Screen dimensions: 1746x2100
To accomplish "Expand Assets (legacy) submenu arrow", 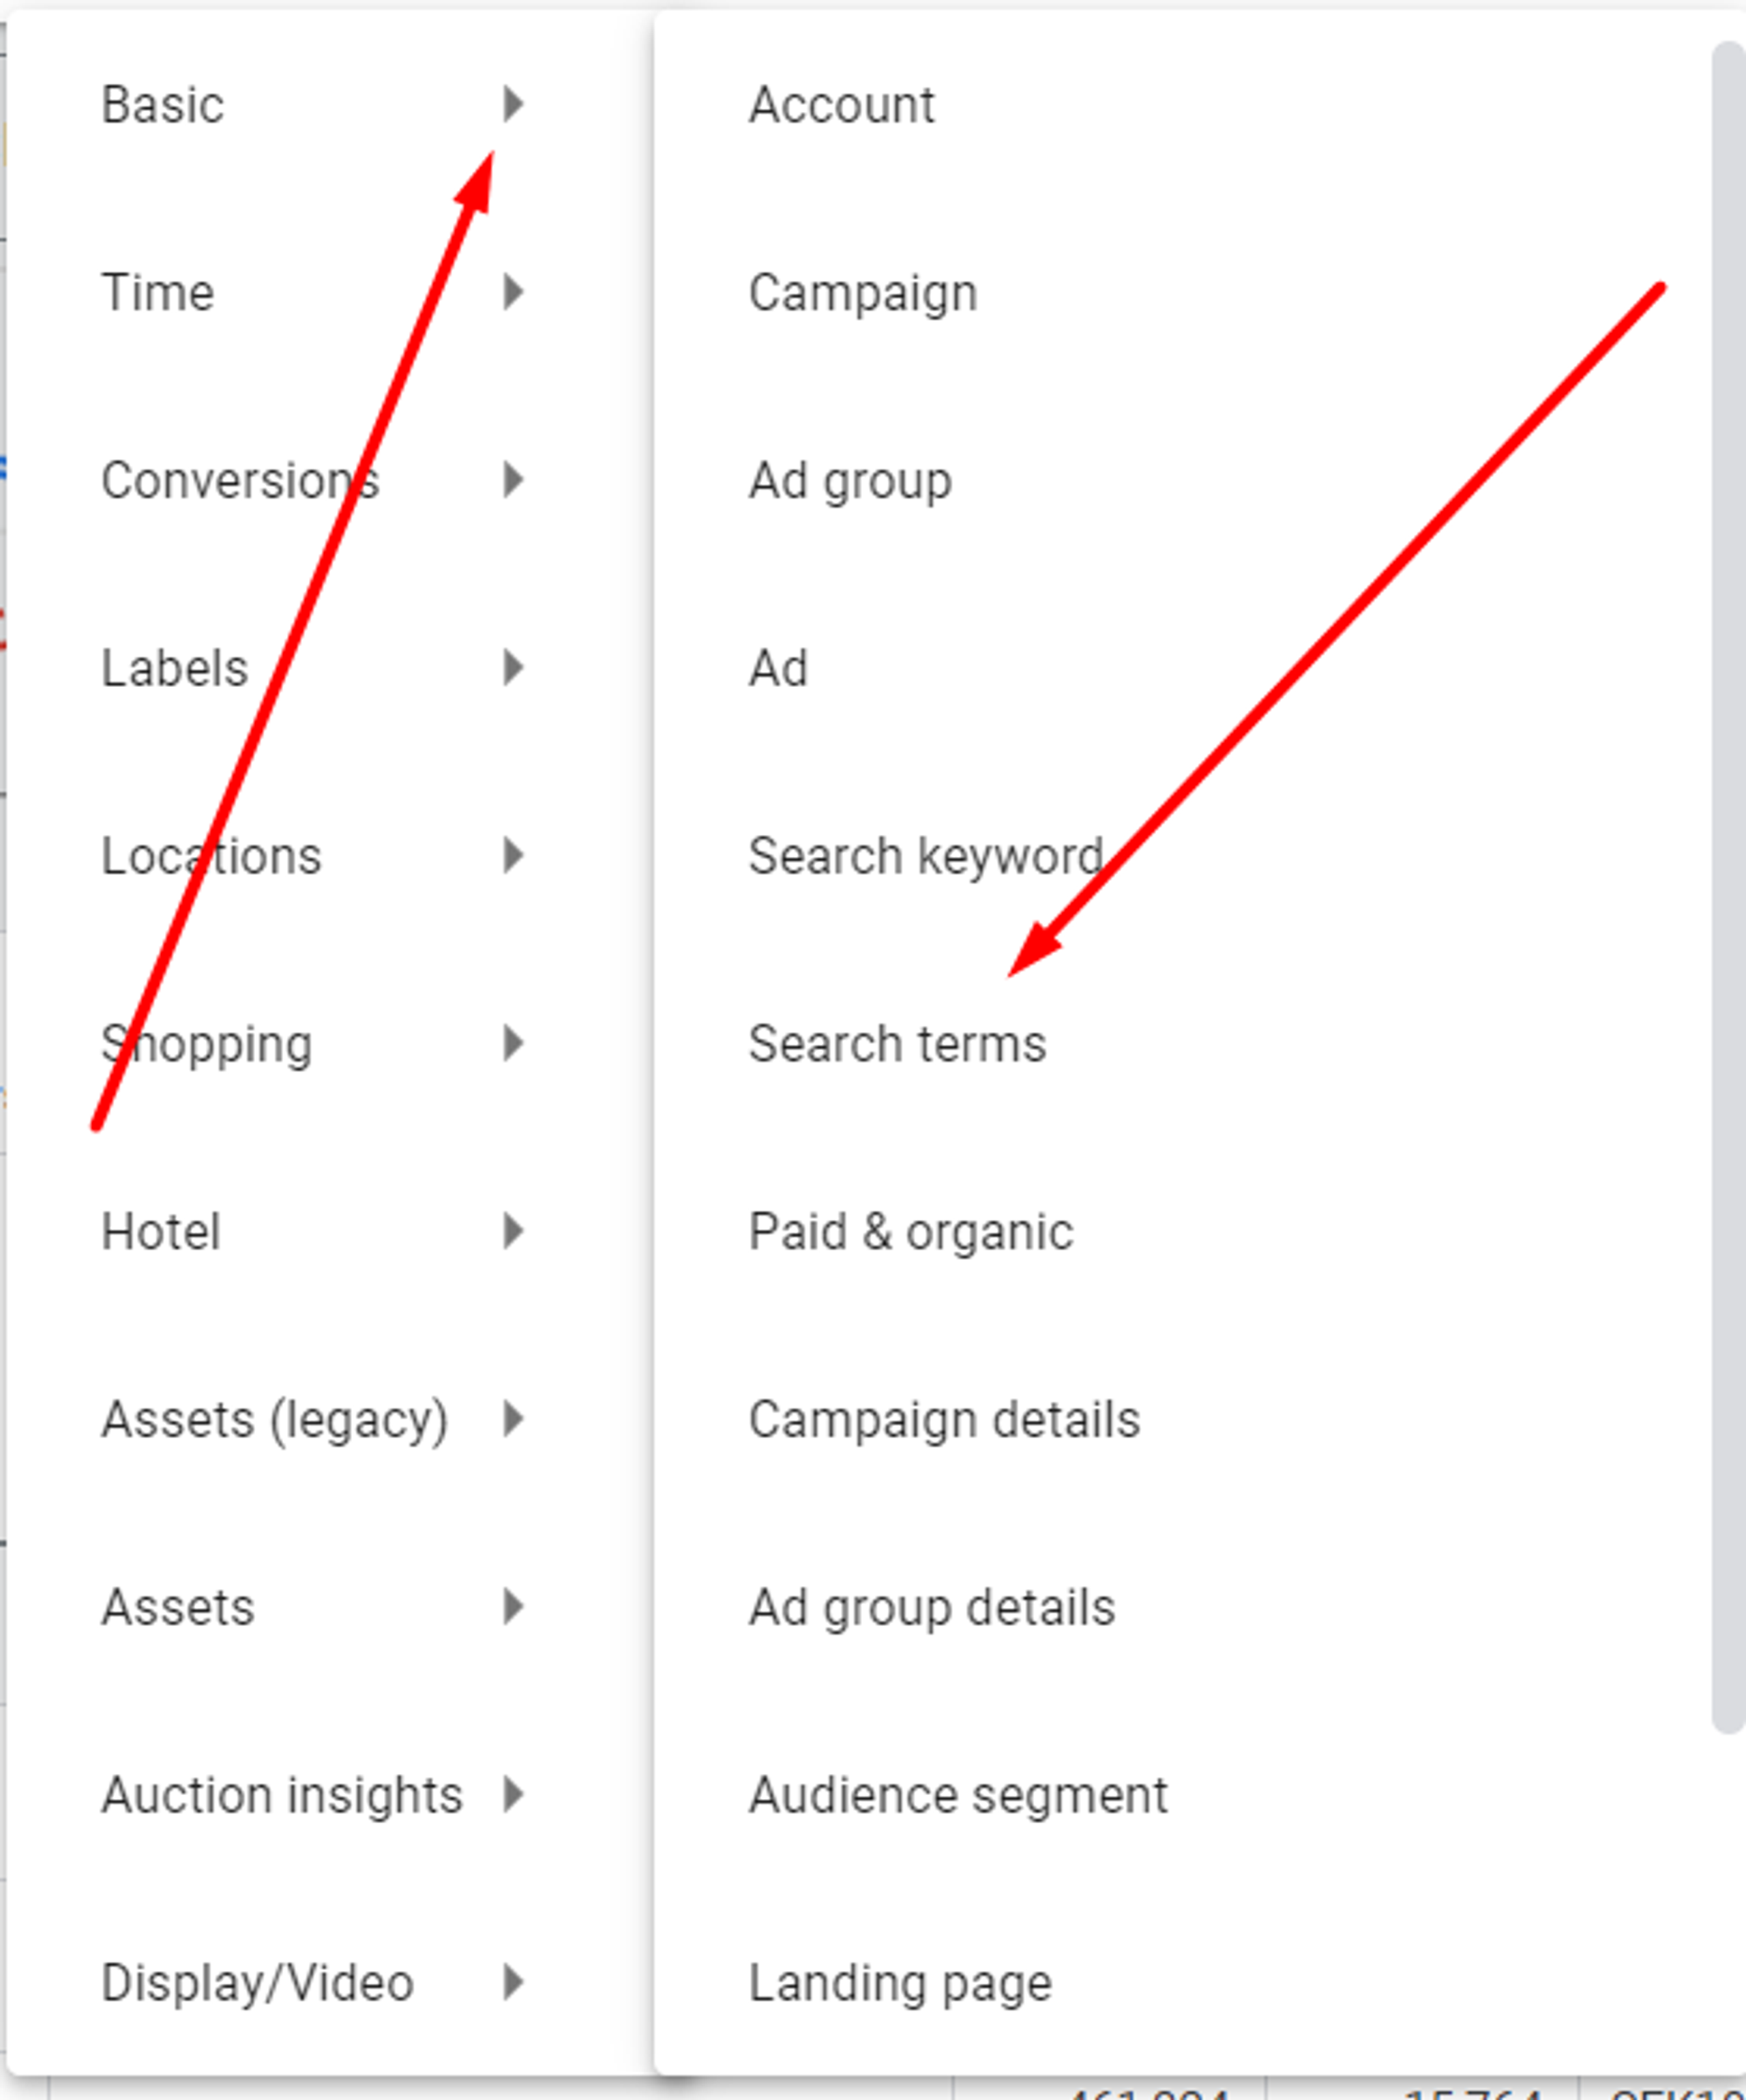I will click(x=513, y=1419).
